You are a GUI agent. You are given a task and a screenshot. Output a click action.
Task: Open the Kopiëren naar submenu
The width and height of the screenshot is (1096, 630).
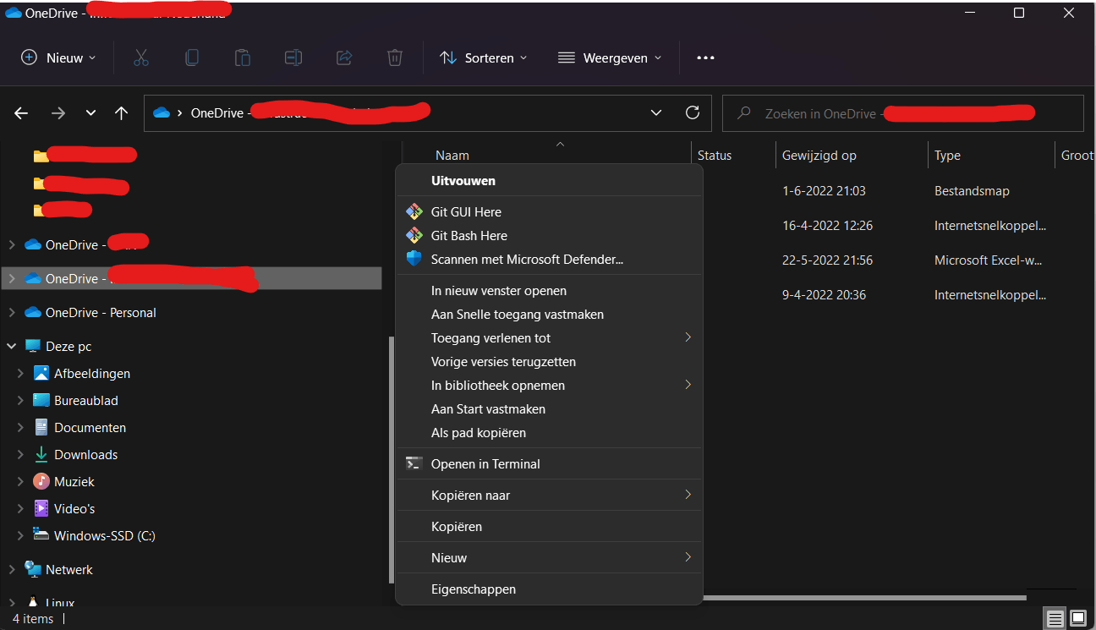tap(549, 495)
